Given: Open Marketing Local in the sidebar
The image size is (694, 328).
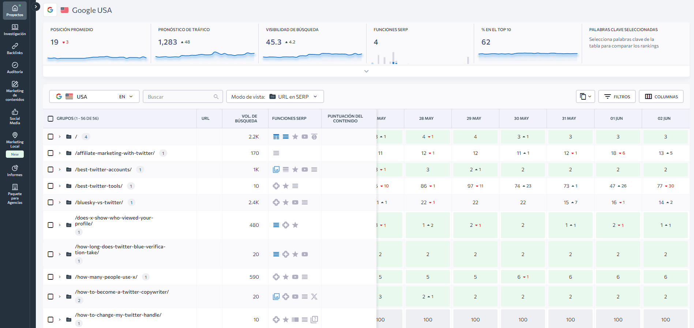Looking at the screenshot, I should [x=15, y=140].
